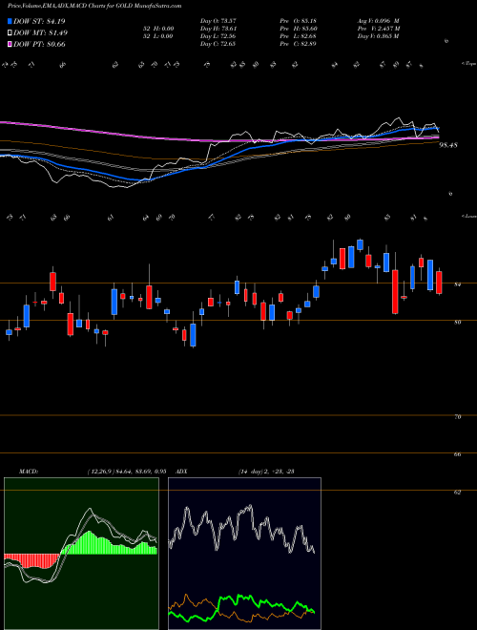Click the magenta DOW PT legend swatch
The width and height of the screenshot is (477, 630).
click(x=10, y=44)
